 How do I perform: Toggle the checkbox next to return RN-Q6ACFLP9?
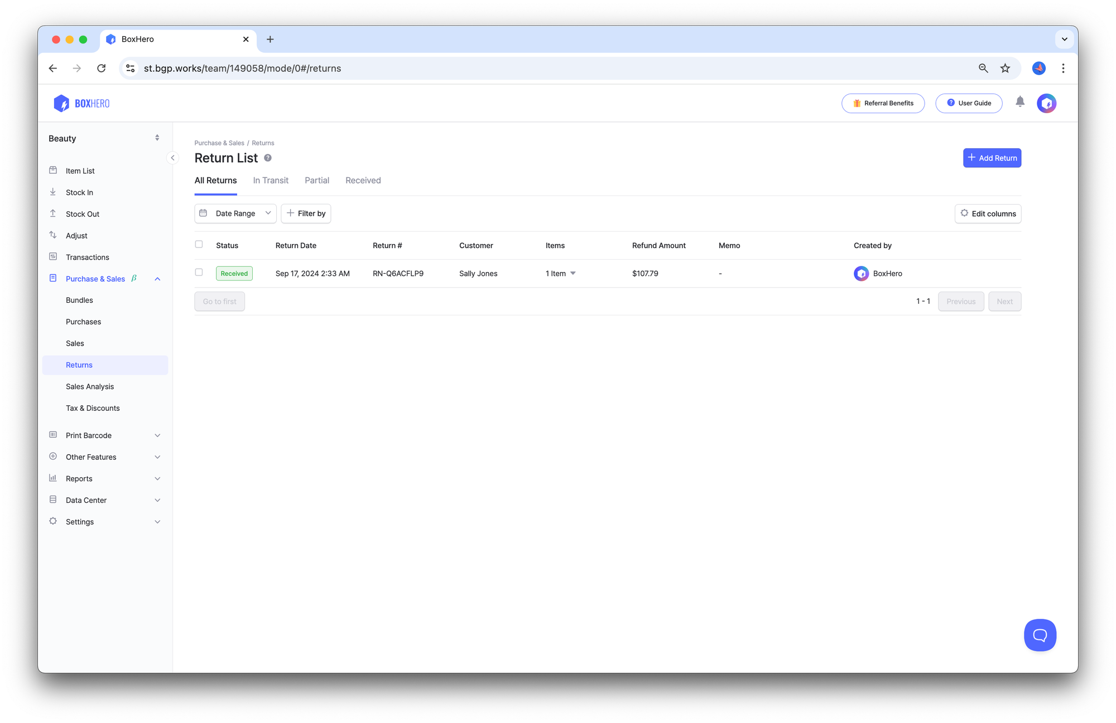pyautogui.click(x=199, y=271)
